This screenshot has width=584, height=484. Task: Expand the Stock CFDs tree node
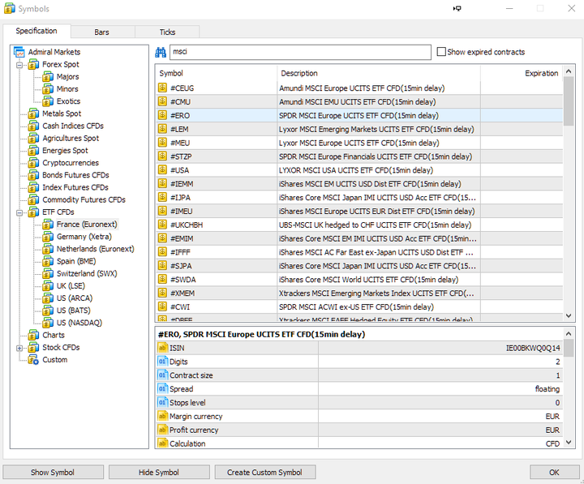tap(19, 348)
